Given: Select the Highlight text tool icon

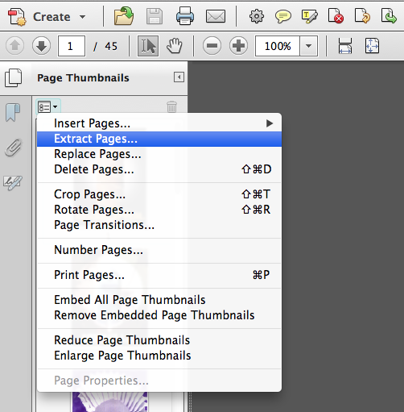Looking at the screenshot, I should coord(310,16).
